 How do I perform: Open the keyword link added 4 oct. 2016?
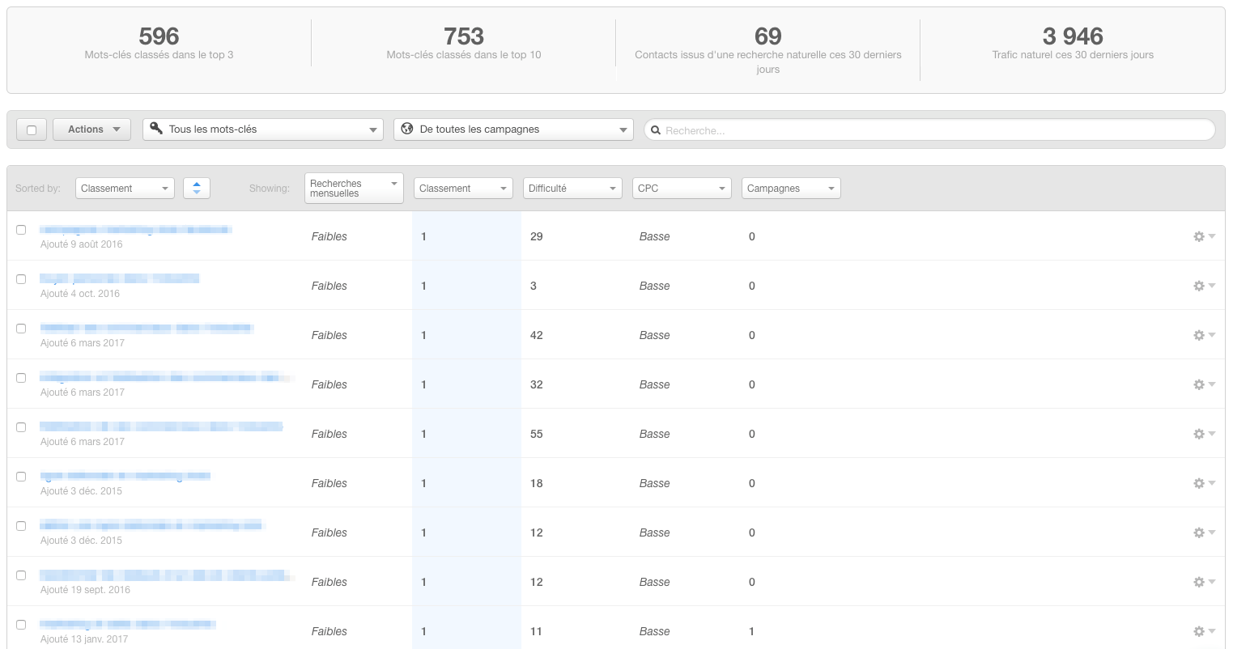click(x=120, y=279)
